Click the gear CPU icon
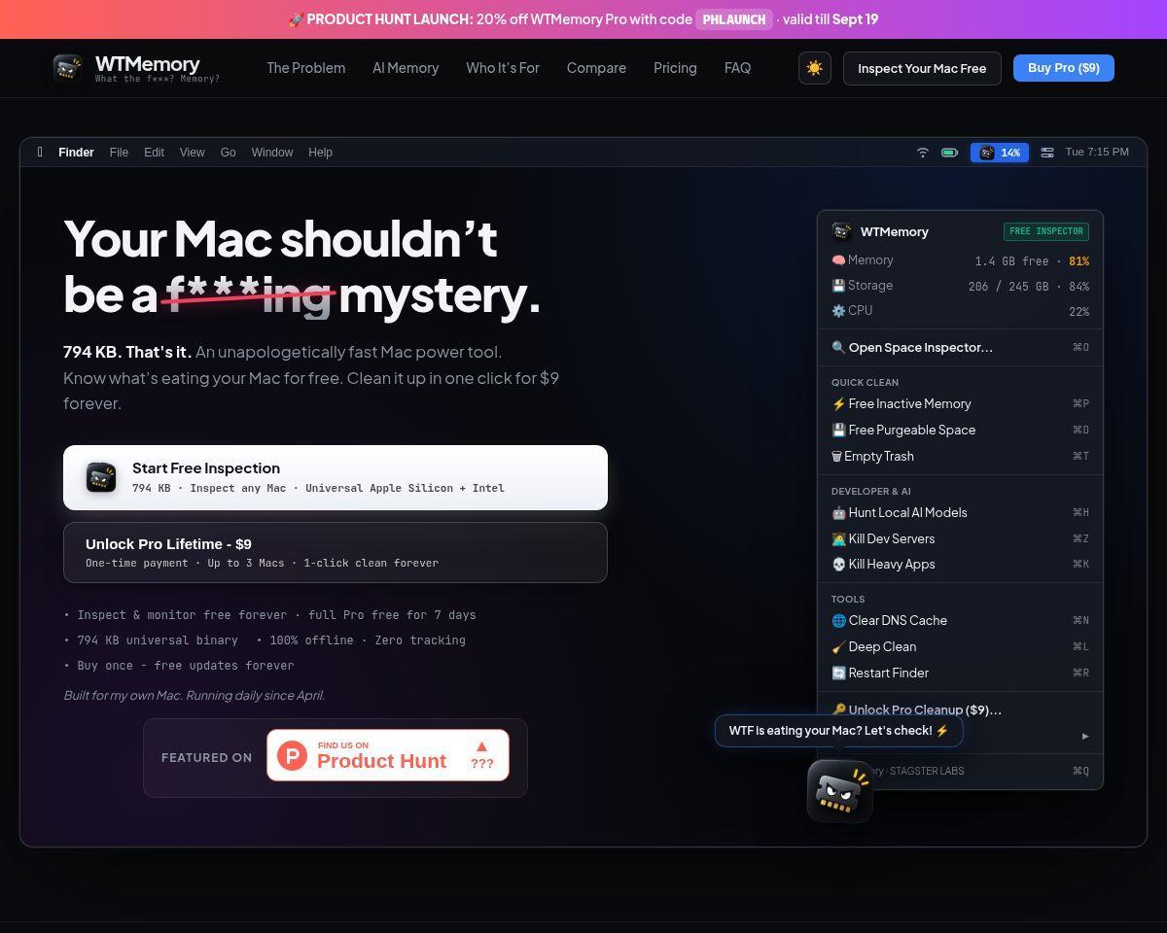This screenshot has width=1167, height=933. pos(838,311)
